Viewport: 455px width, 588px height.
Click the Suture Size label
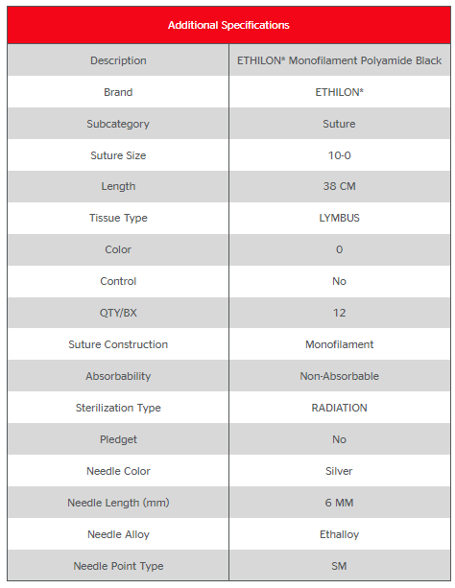click(118, 155)
